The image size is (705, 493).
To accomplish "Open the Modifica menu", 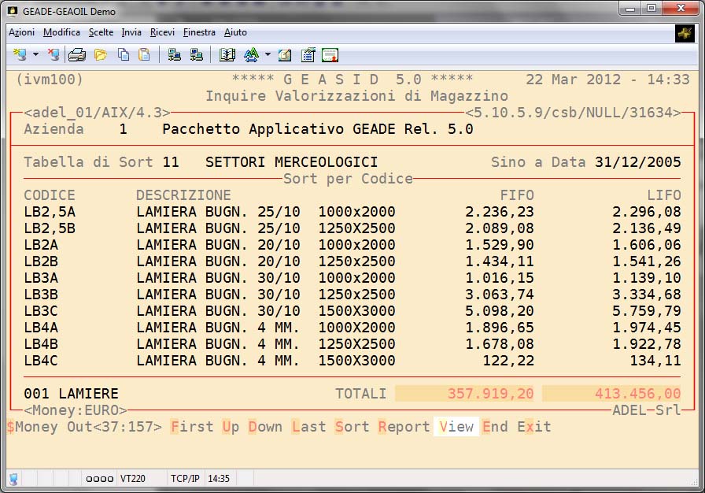I will 61,32.
